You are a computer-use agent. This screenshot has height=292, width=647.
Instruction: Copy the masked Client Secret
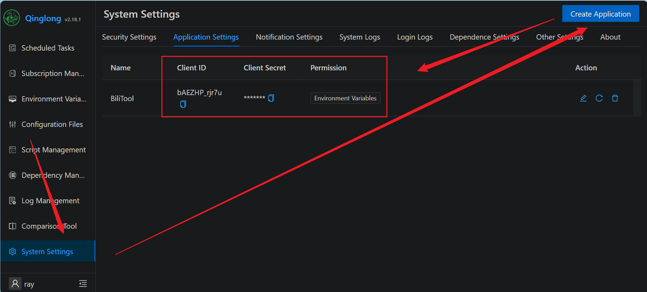click(271, 98)
